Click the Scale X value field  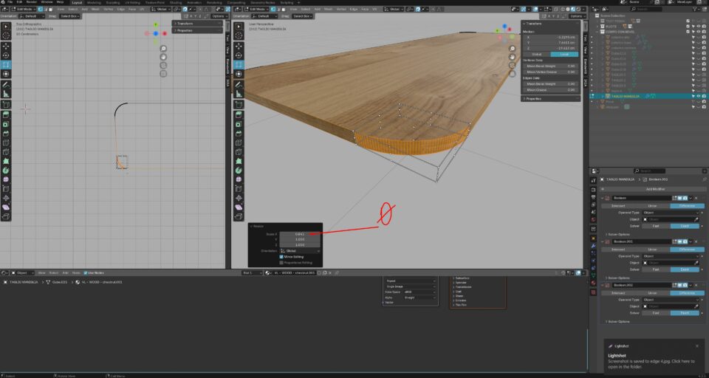coord(301,234)
